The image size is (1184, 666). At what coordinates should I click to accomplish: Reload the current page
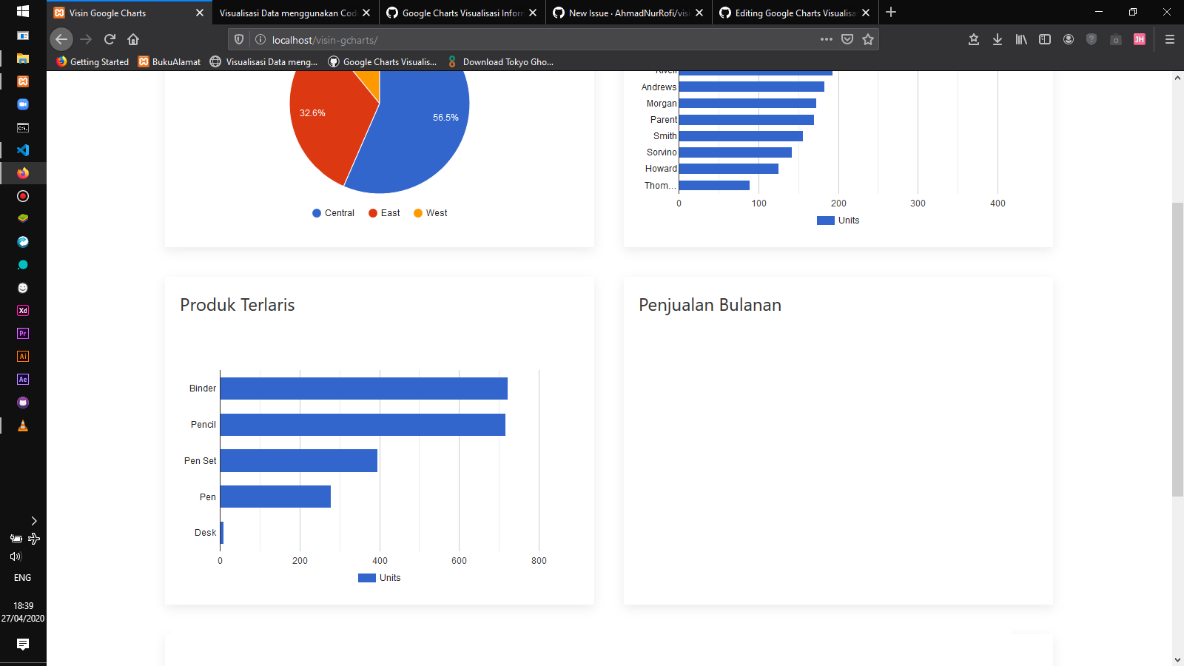tap(110, 39)
